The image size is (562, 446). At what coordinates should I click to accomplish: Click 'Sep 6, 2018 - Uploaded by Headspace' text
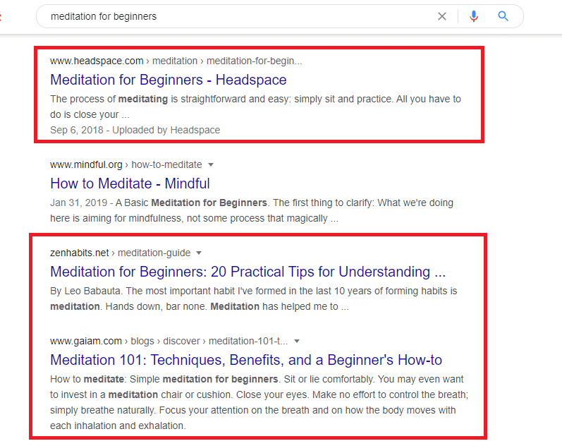coord(135,130)
